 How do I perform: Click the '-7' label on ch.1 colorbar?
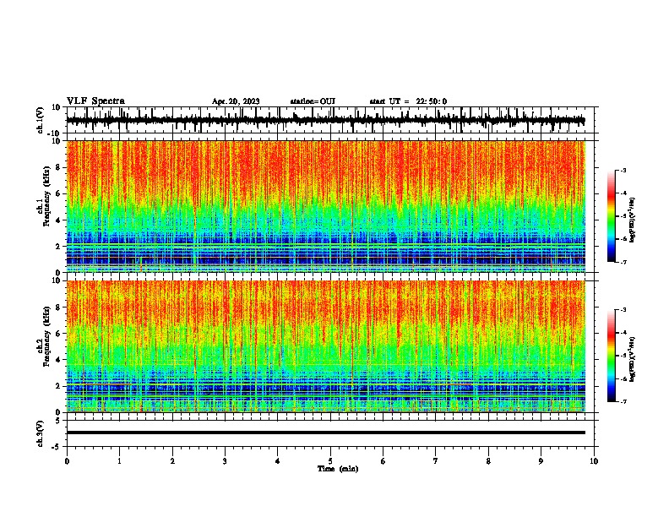click(x=623, y=262)
